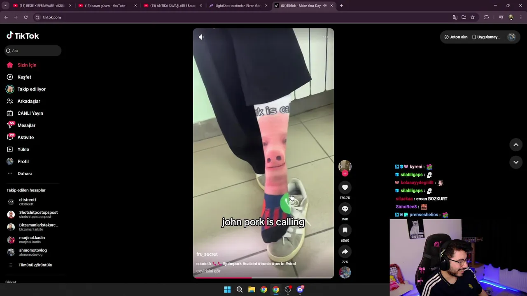The width and height of the screenshot is (527, 296).
Task: Open the tab search dropdown arrow
Action: pos(5,6)
